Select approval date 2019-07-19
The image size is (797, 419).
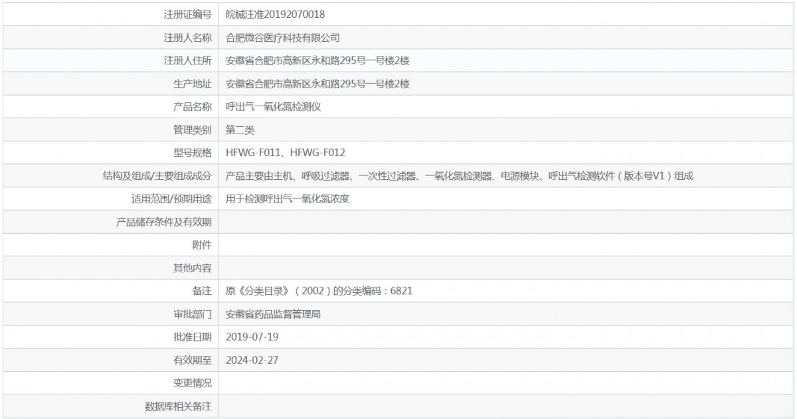(x=252, y=337)
